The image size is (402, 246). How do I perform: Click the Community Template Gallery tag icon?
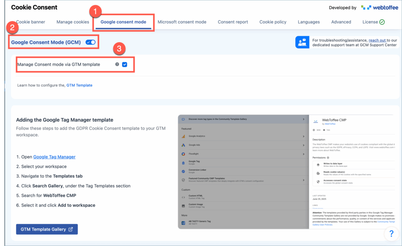pos(183,119)
